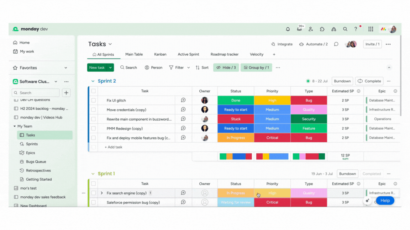Open the notifications bell

pos(288,29)
